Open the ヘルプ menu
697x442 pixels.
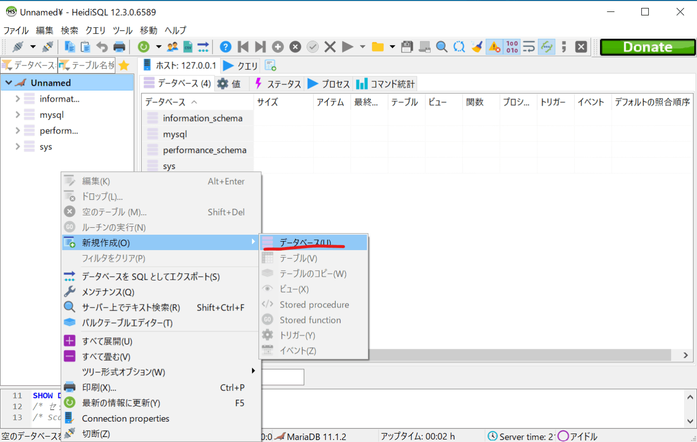[x=175, y=30]
